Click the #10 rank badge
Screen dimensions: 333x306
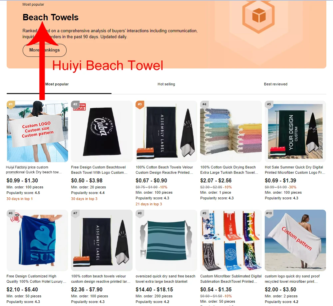pyautogui.click(x=269, y=213)
